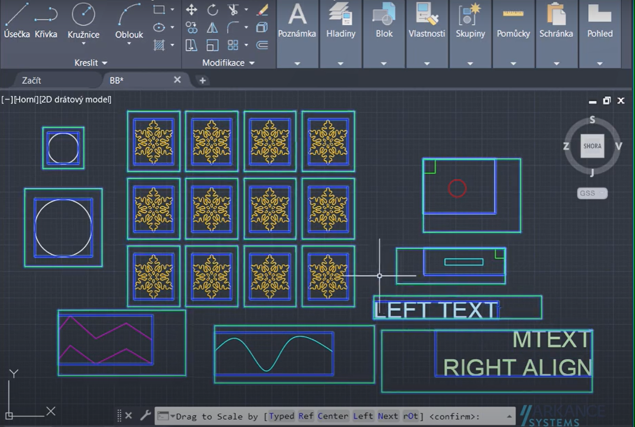This screenshot has height=427, width=635.
Task: Open command line customize wrench
Action: (x=146, y=415)
